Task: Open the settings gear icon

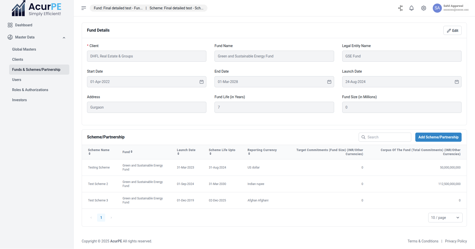Action: pyautogui.click(x=424, y=8)
